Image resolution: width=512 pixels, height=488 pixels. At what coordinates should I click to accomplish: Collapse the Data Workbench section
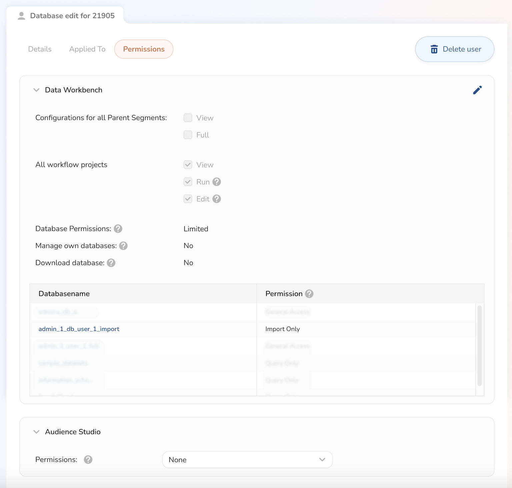36,90
